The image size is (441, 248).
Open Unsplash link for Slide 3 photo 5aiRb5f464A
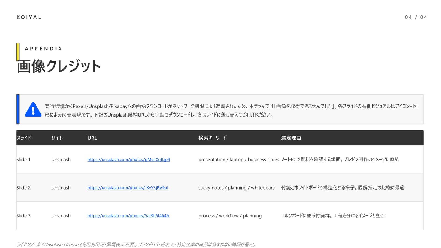tap(128, 216)
